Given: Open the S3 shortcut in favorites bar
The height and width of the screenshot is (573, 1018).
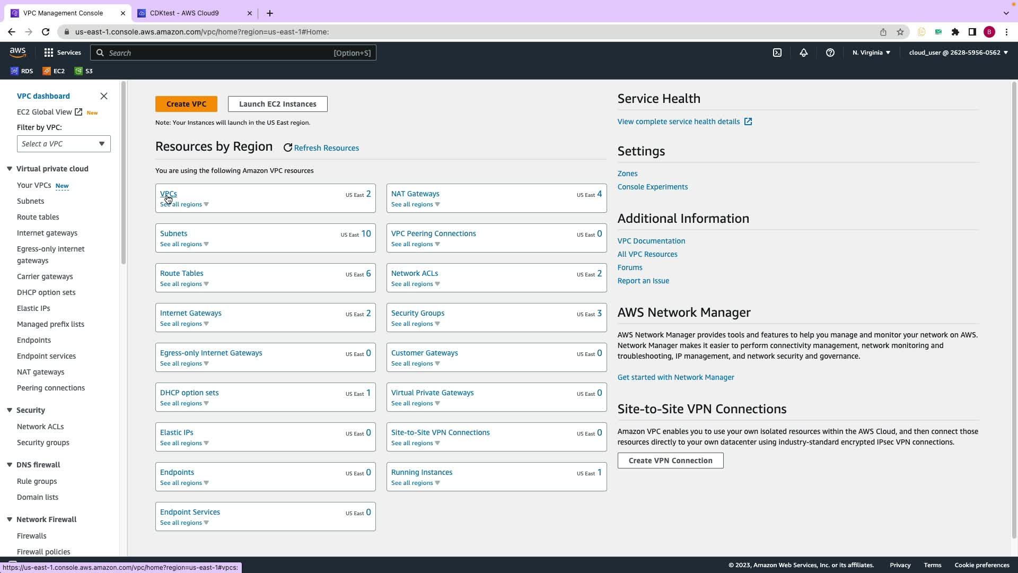Looking at the screenshot, I should tap(84, 71).
